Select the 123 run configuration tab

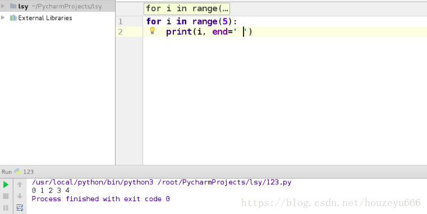coord(28,172)
